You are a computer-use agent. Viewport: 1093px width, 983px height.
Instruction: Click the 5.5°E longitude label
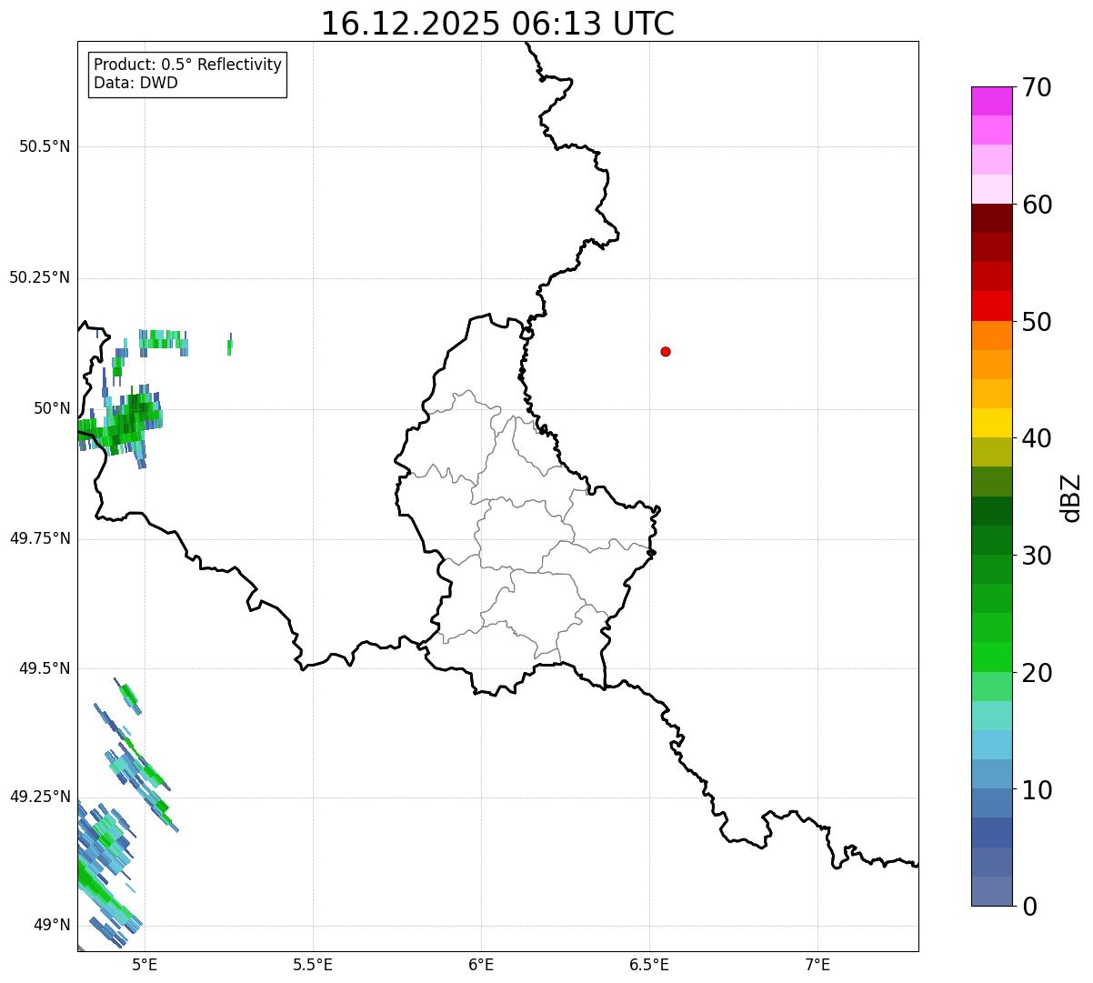tap(313, 964)
